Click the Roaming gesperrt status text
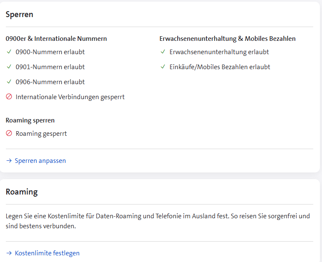Image resolution: width=322 pixels, height=262 pixels. [x=41, y=134]
